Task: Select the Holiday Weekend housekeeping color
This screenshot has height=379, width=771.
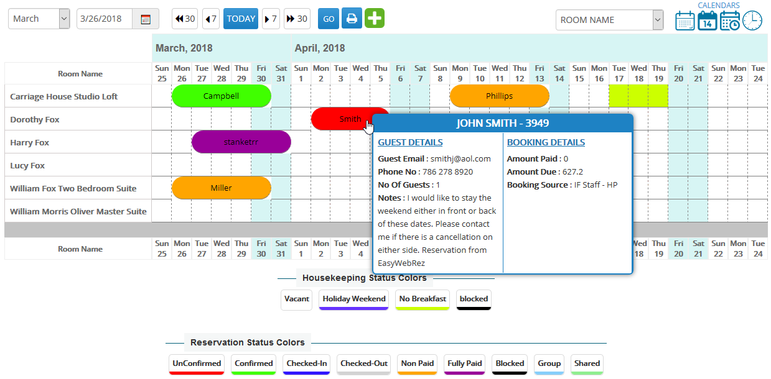Action: pyautogui.click(x=353, y=299)
